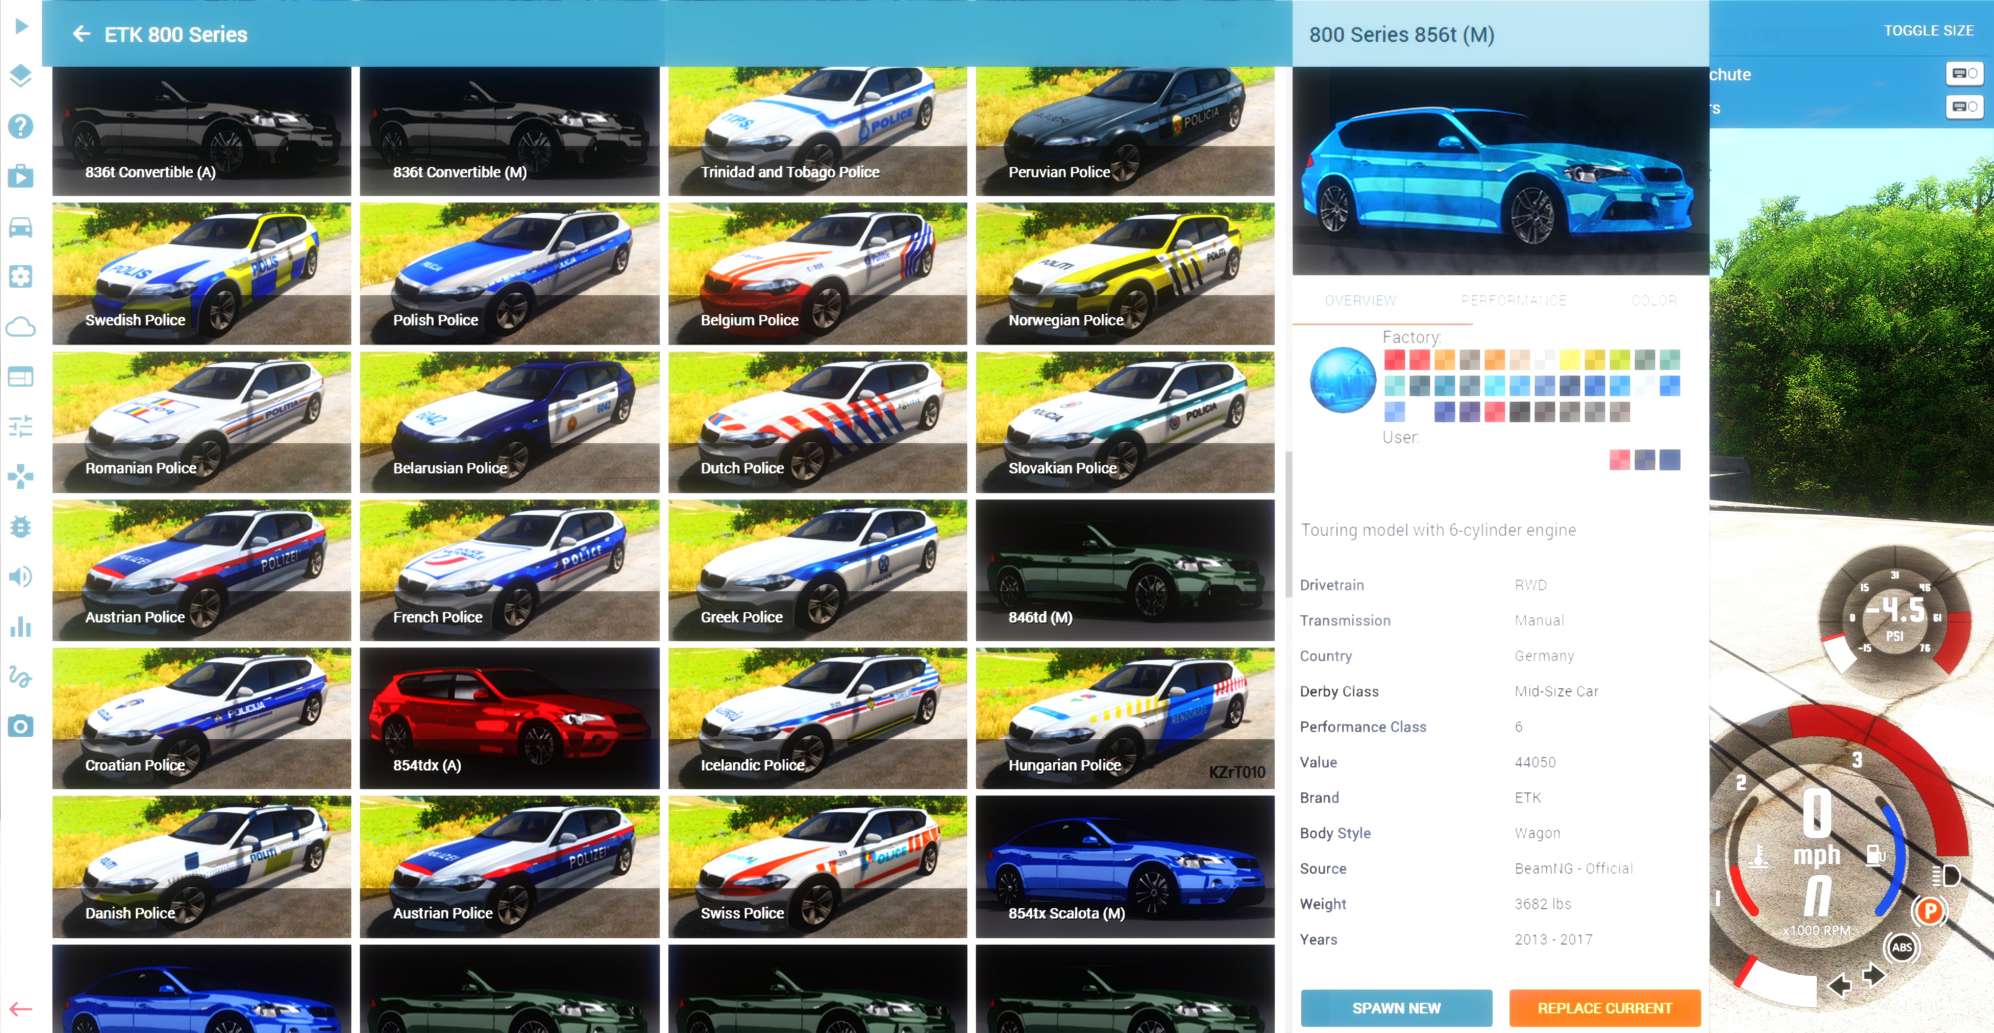Image resolution: width=1994 pixels, height=1033 pixels.
Task: Click the red arrow at the sidebar bottom
Action: click(x=21, y=1008)
